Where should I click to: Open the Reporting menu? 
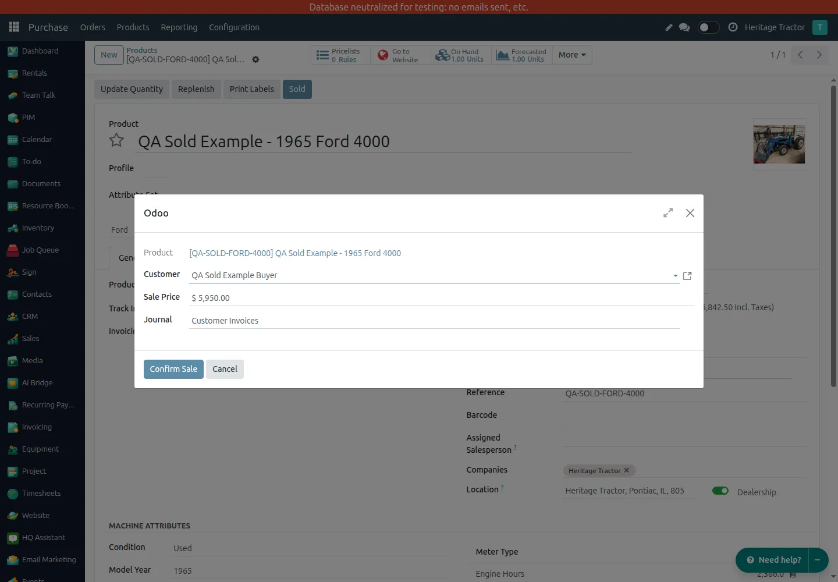[x=179, y=27]
